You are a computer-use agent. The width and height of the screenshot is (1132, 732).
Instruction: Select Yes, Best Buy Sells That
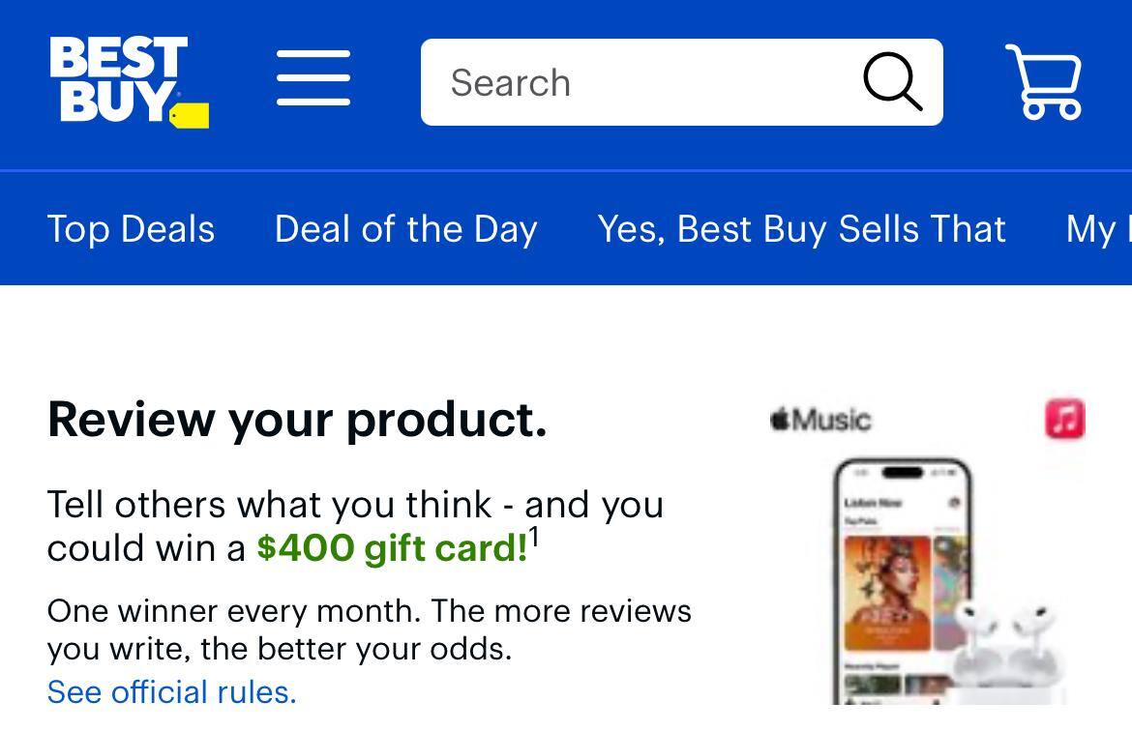(x=801, y=229)
